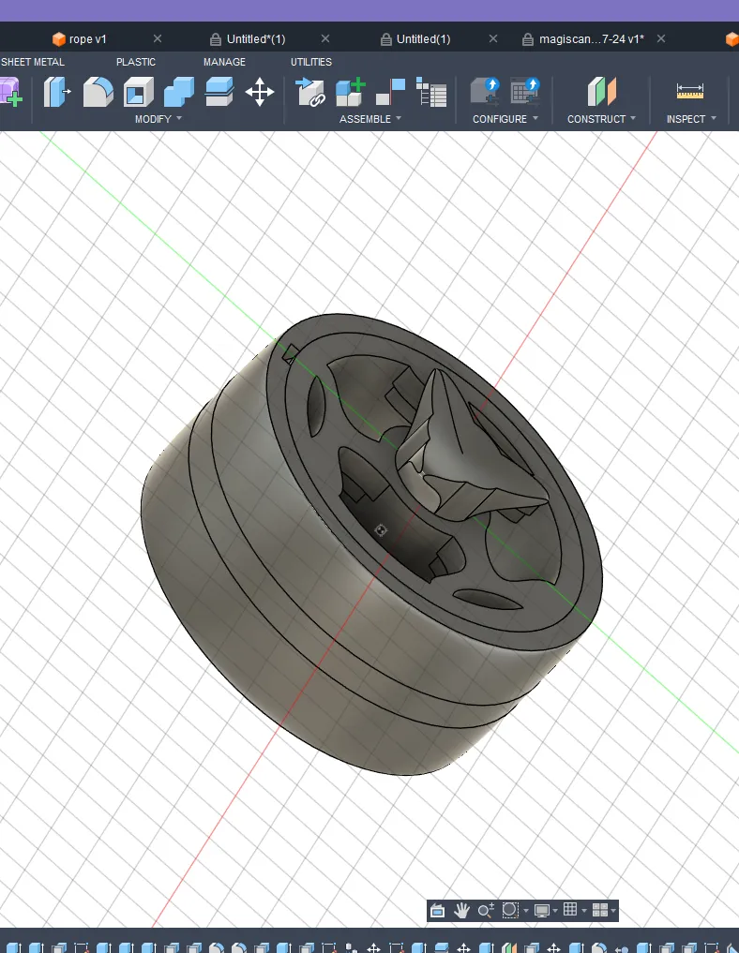
Task: Click the Fit/Zoom window icon
Action: [510, 910]
